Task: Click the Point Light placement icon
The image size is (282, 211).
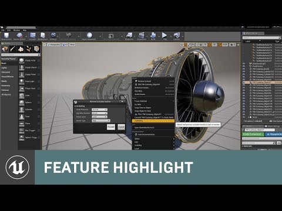Action: (22, 81)
